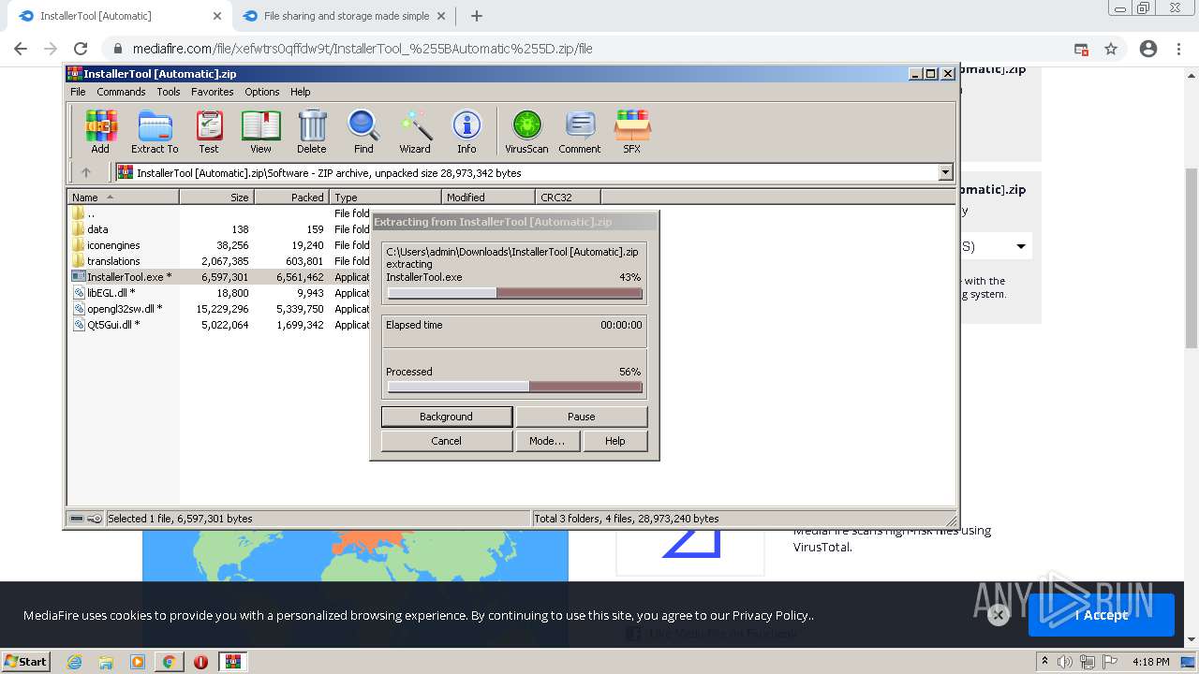Open the Favorites menu
This screenshot has width=1199, height=674.
pos(213,92)
